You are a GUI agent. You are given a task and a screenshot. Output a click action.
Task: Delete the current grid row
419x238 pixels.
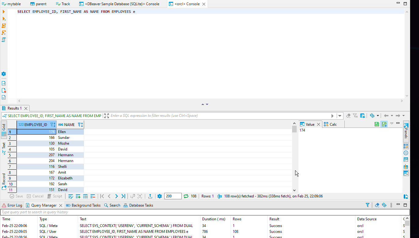tap(93, 196)
